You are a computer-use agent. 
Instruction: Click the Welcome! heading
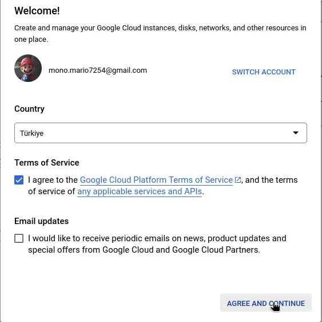pyautogui.click(x=37, y=11)
